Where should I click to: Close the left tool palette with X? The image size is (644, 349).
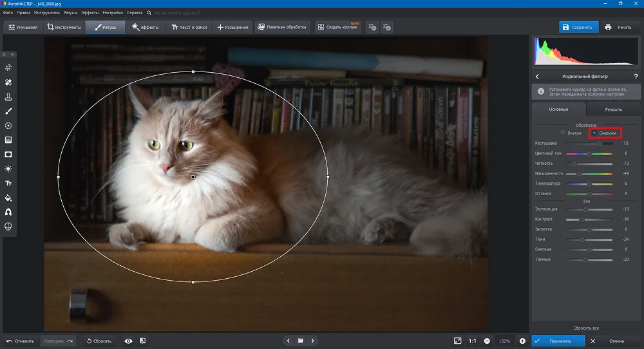coord(4,54)
